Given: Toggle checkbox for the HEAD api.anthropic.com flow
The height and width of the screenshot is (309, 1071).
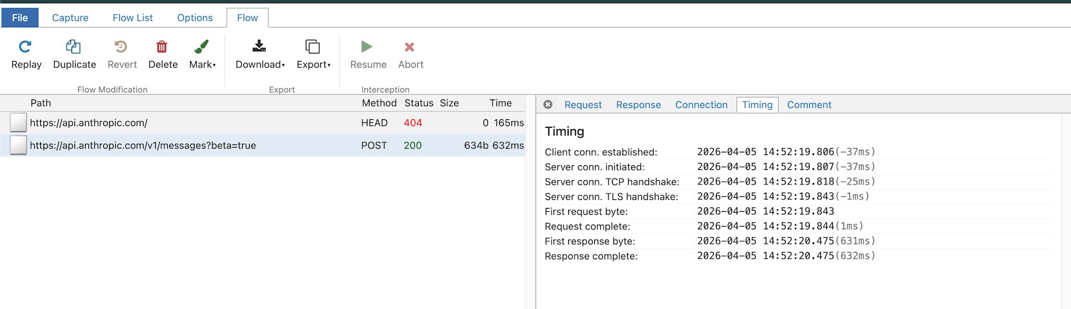Looking at the screenshot, I should tap(18, 123).
